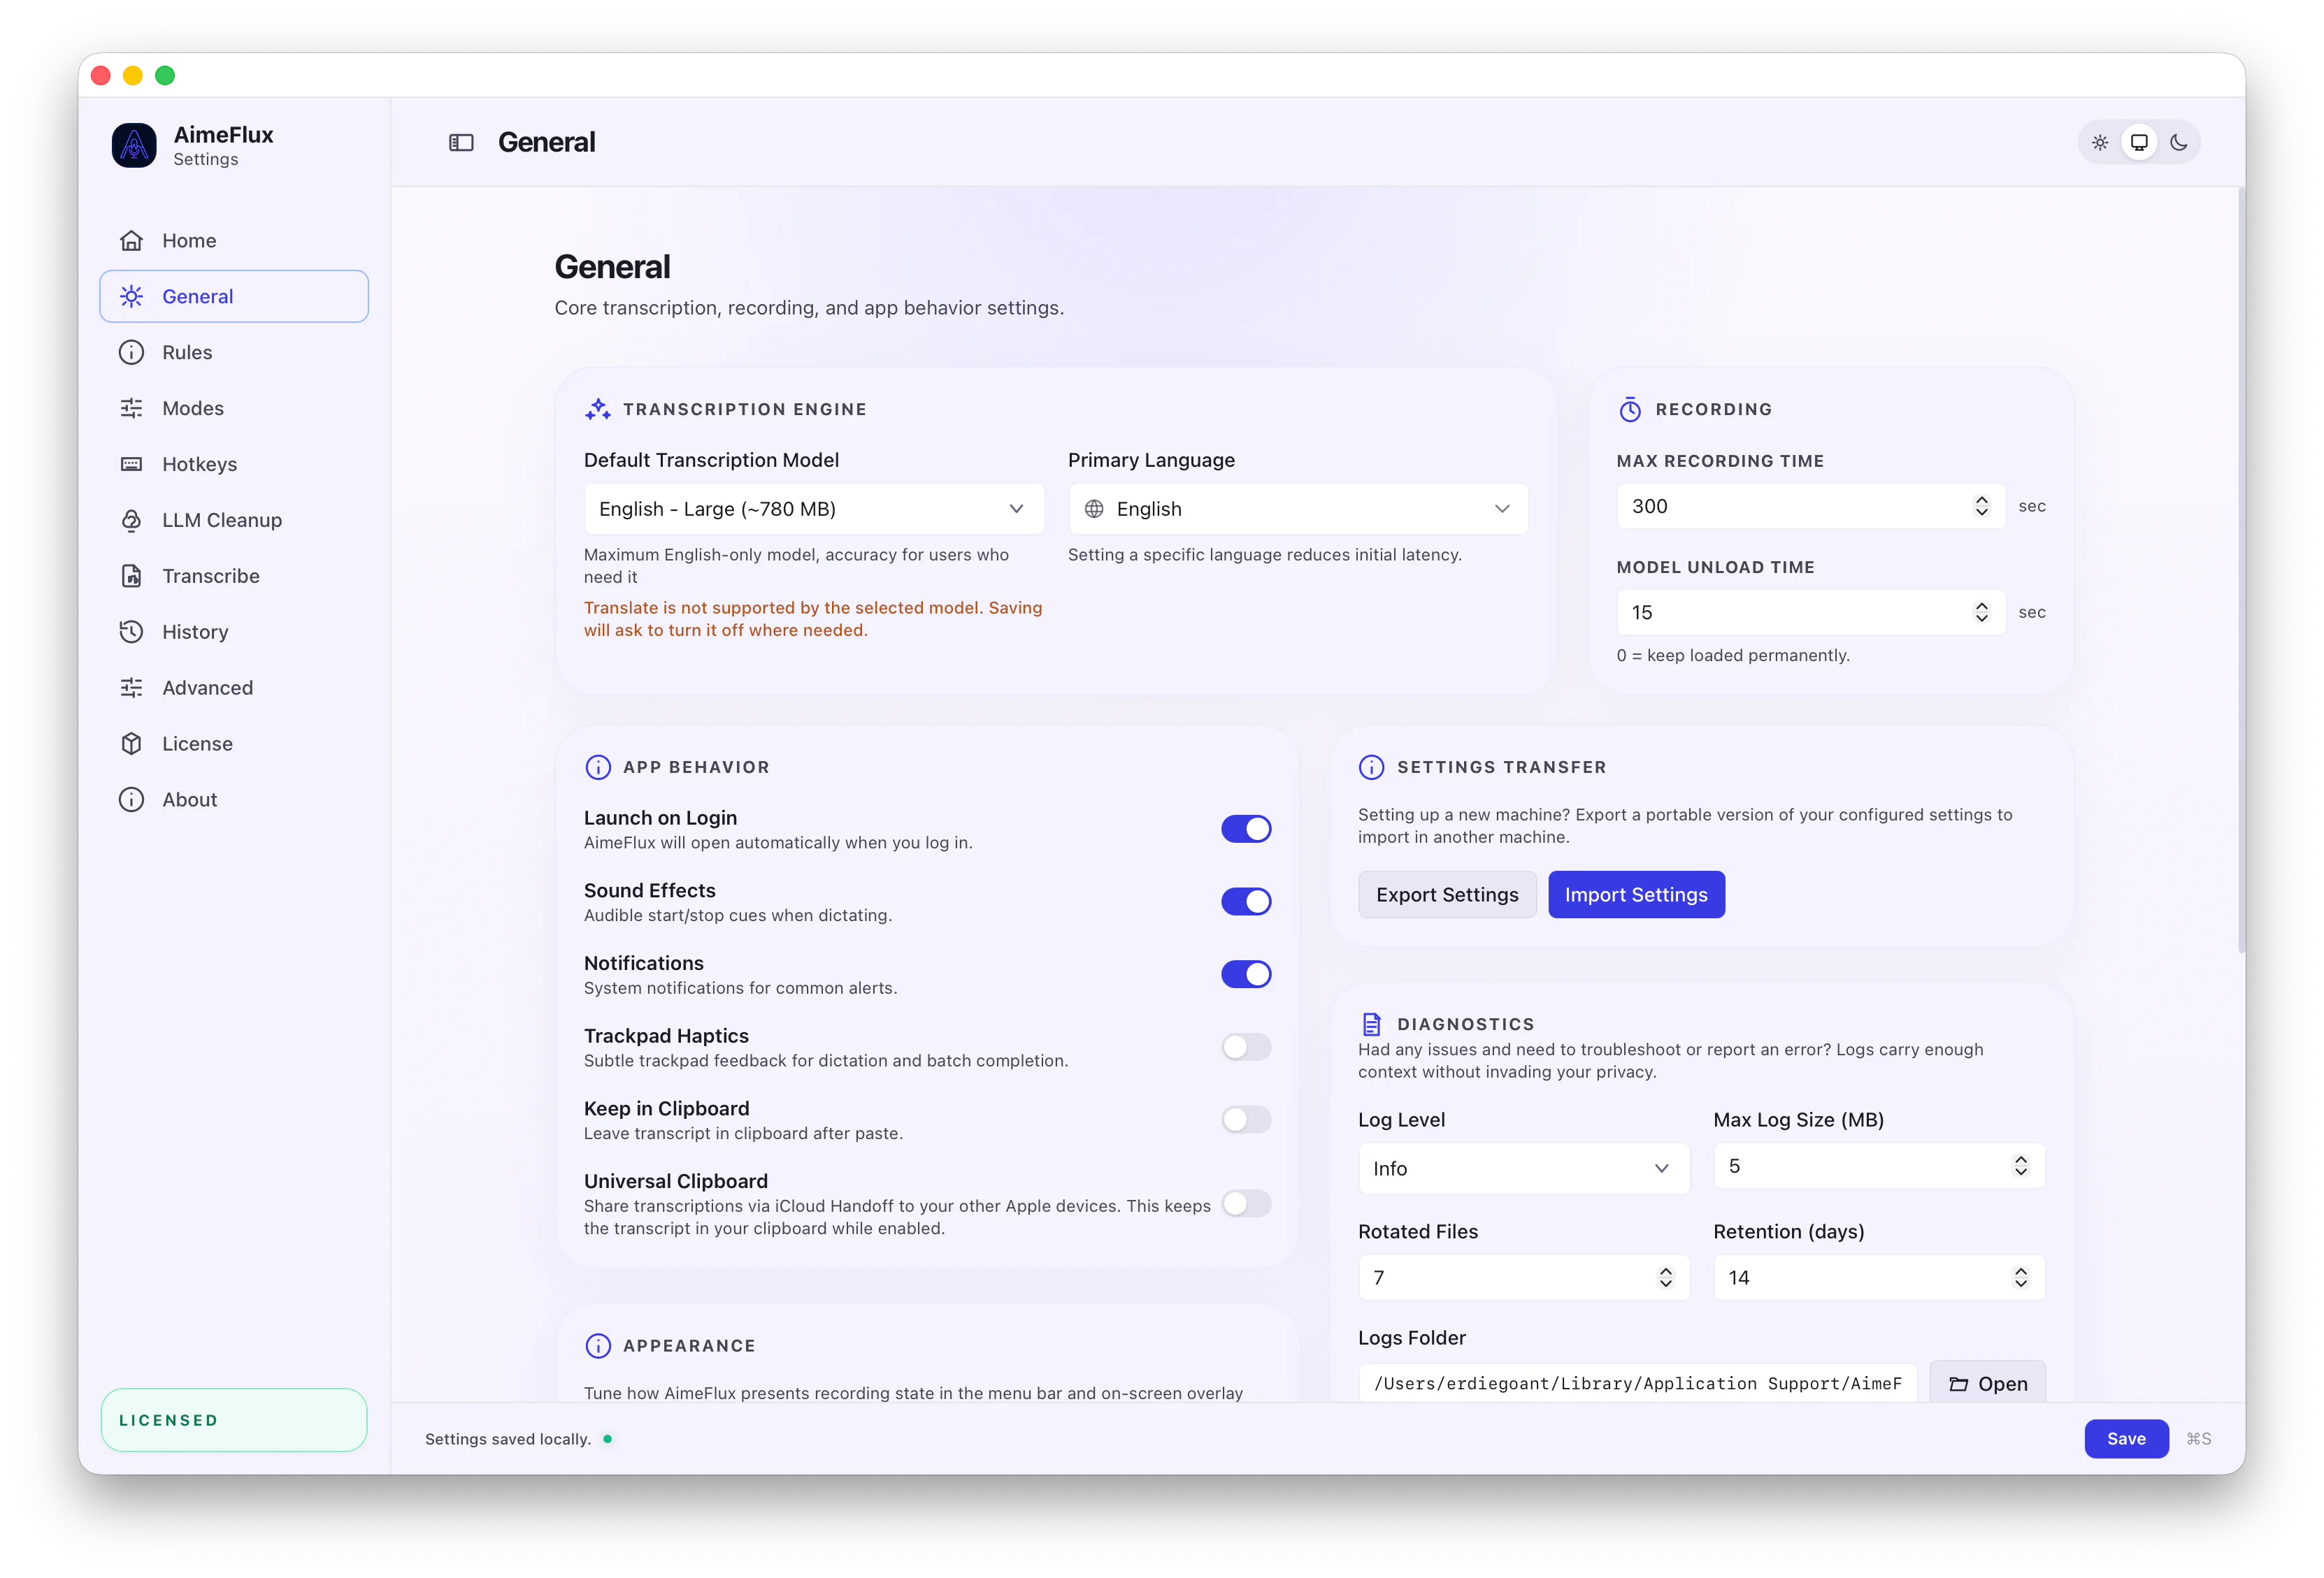Open the Advanced section
Screen dimensions: 2324x1578
coord(234,688)
